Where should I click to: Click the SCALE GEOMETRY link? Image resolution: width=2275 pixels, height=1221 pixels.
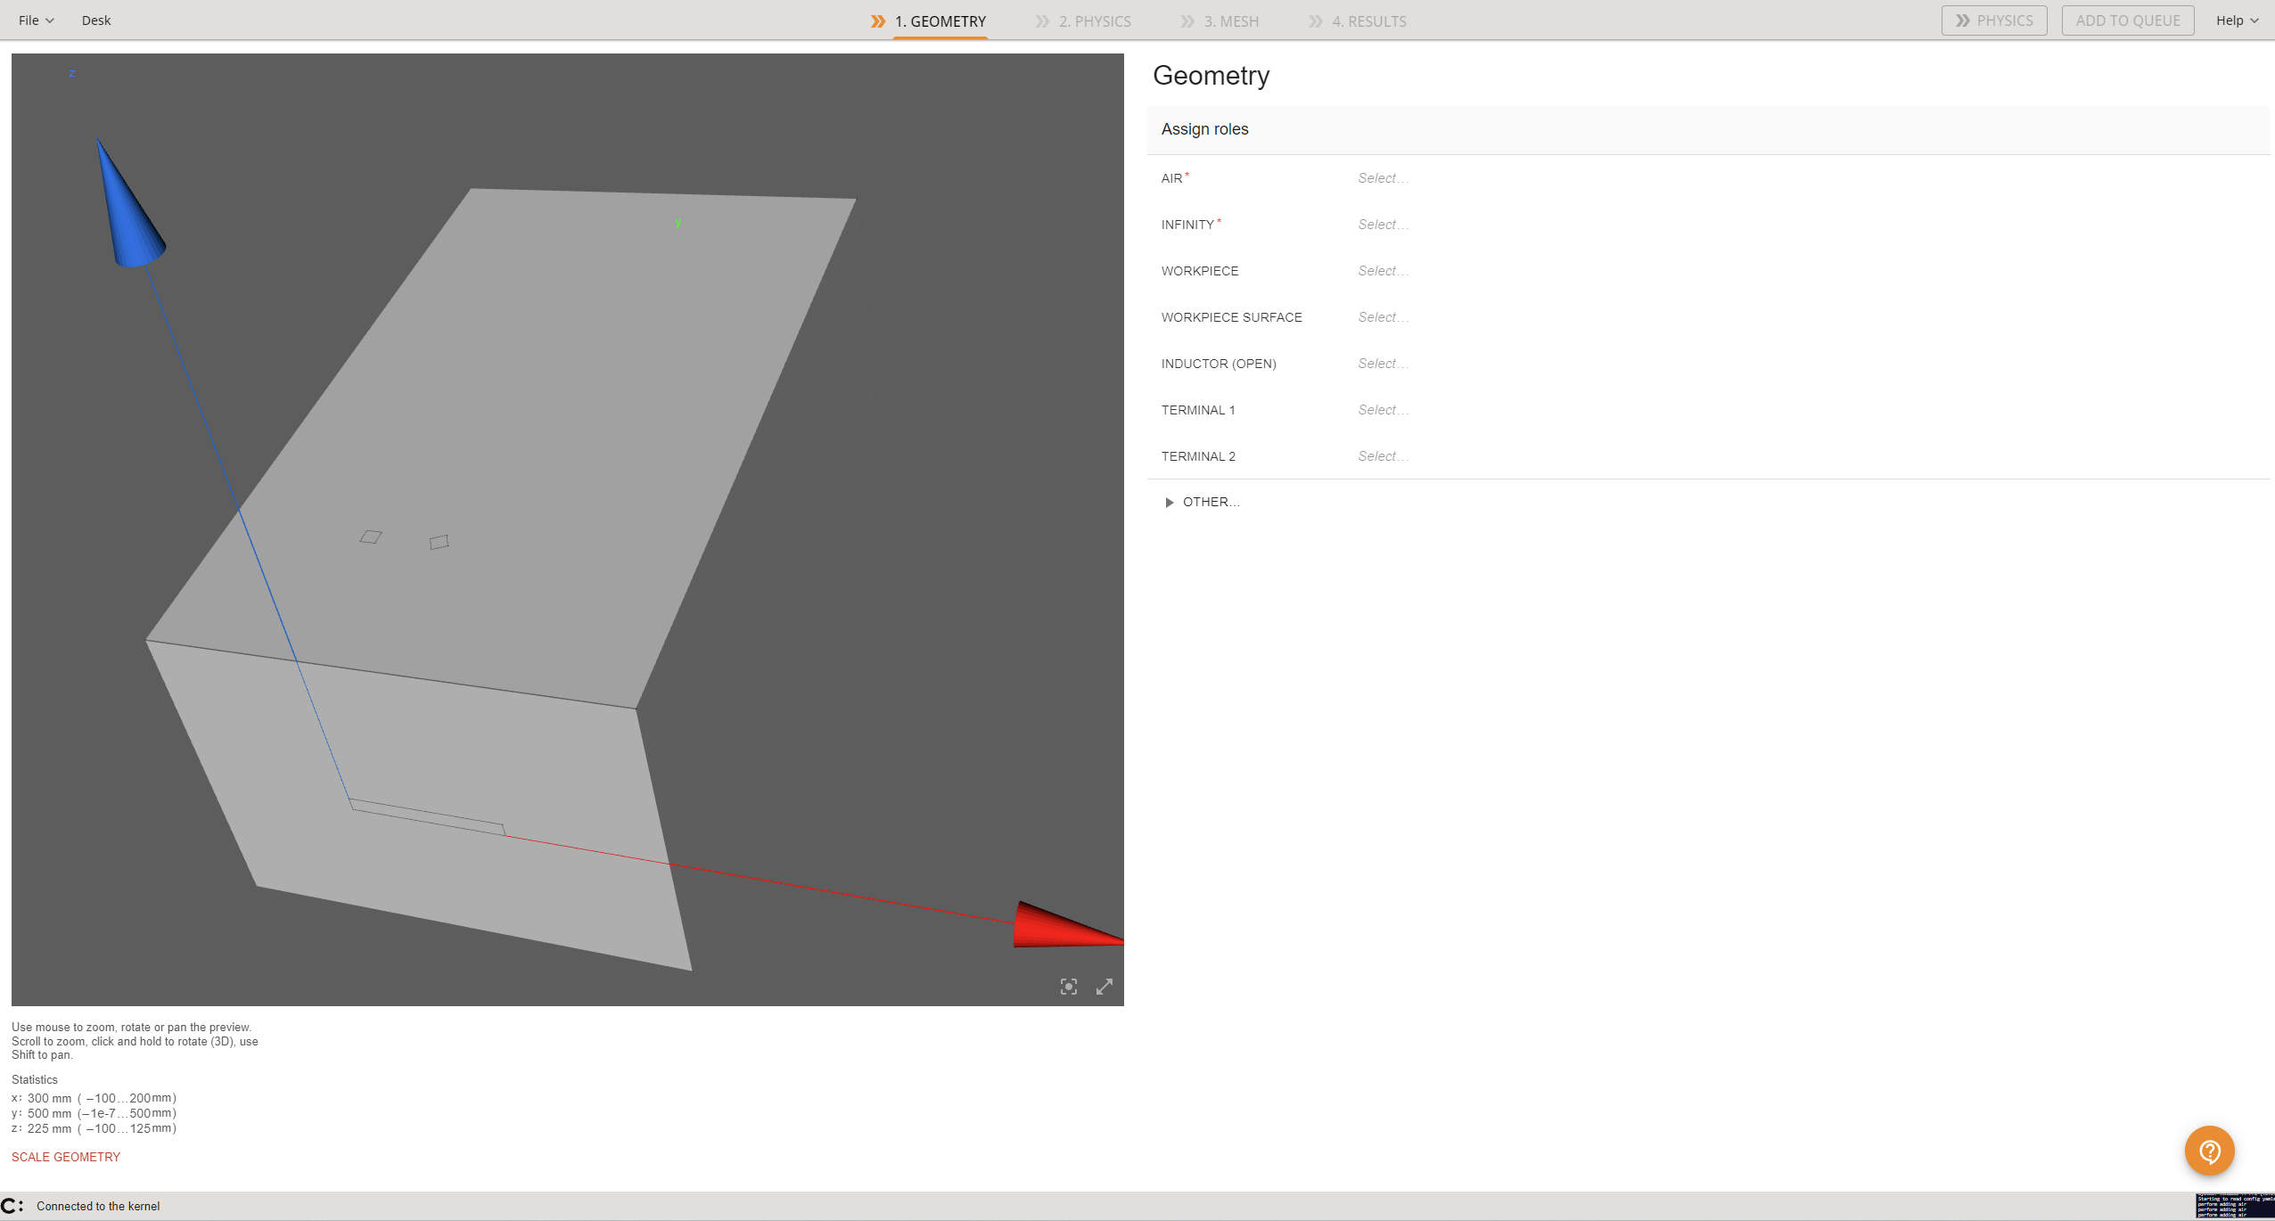66,1157
